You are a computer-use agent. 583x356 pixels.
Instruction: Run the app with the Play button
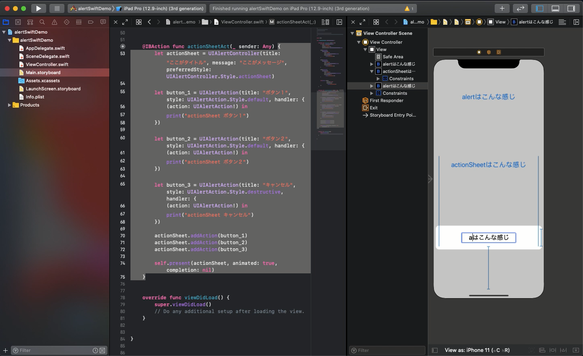(x=38, y=9)
